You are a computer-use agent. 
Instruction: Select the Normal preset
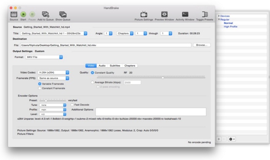[228, 23]
